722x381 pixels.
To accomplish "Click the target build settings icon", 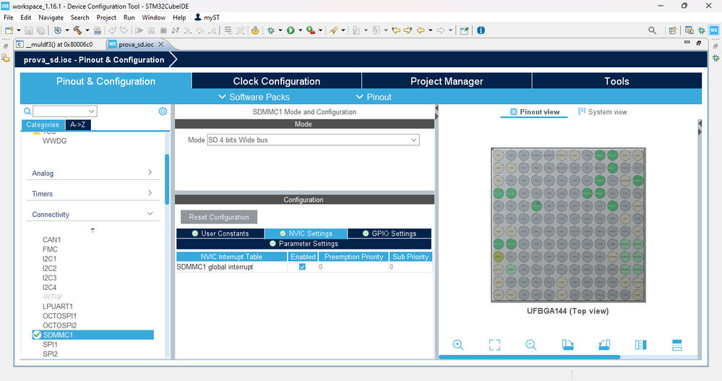I will coord(58,30).
